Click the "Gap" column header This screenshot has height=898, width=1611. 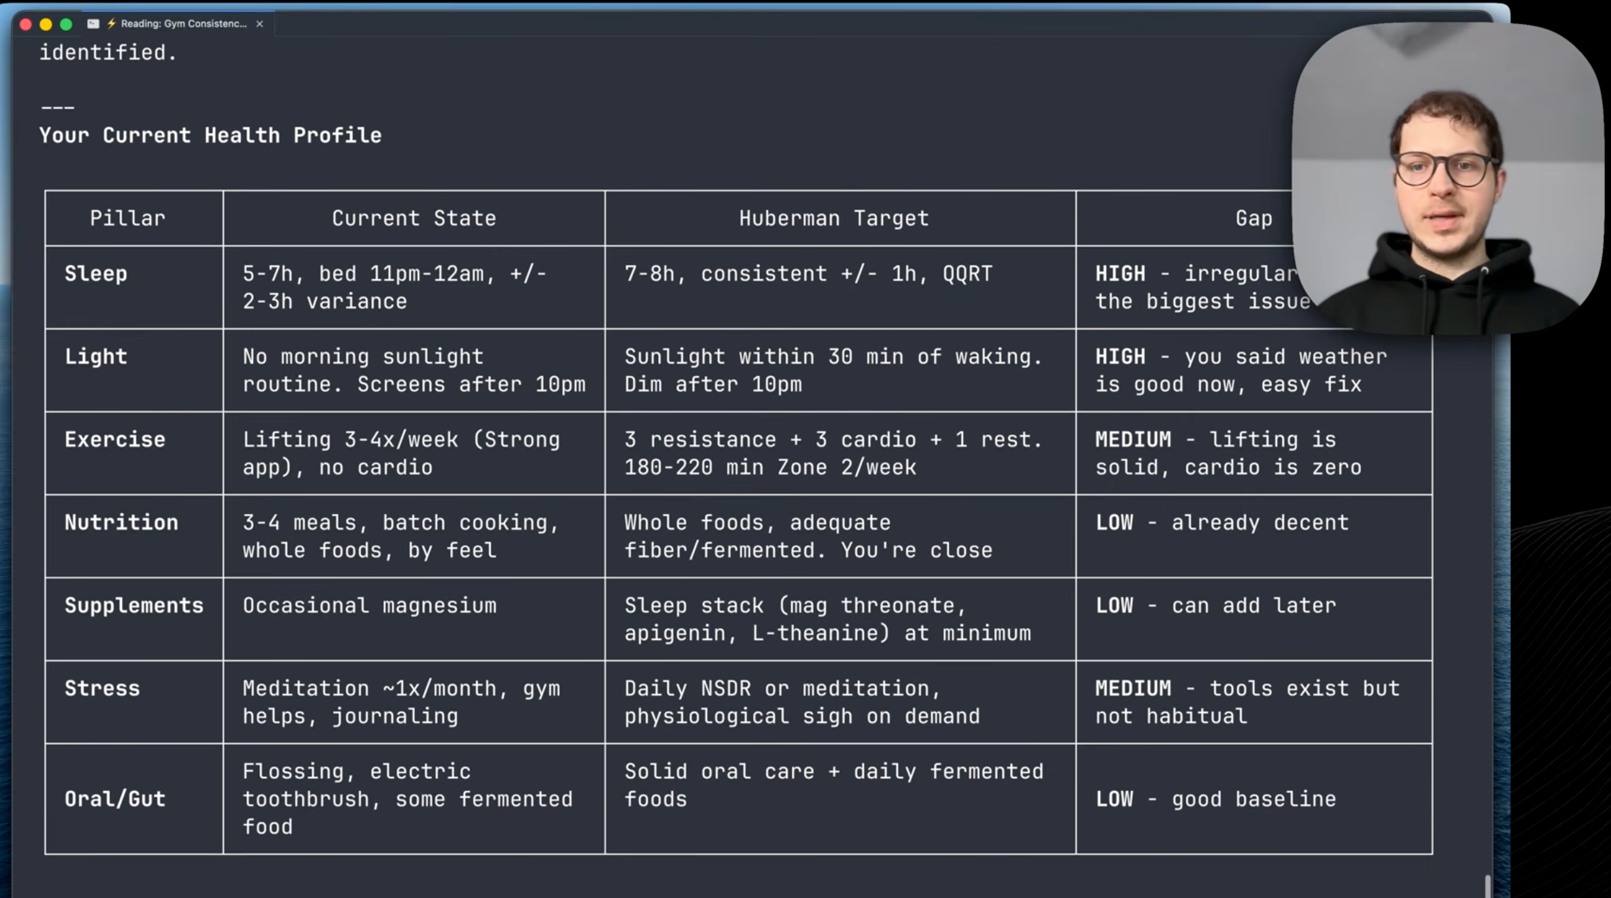click(1253, 218)
